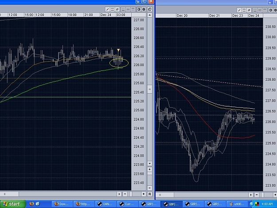Switch to Firefox 'Dow...' taskbar window
This screenshot has width=277, height=208.
[62, 204]
